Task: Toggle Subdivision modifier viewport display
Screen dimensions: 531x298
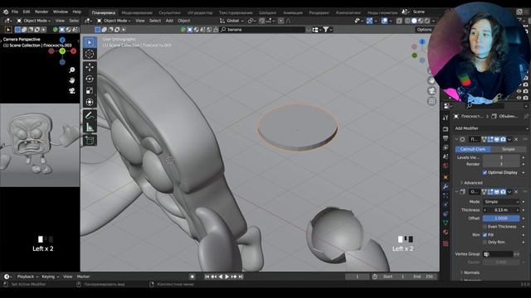Action: coord(497,139)
